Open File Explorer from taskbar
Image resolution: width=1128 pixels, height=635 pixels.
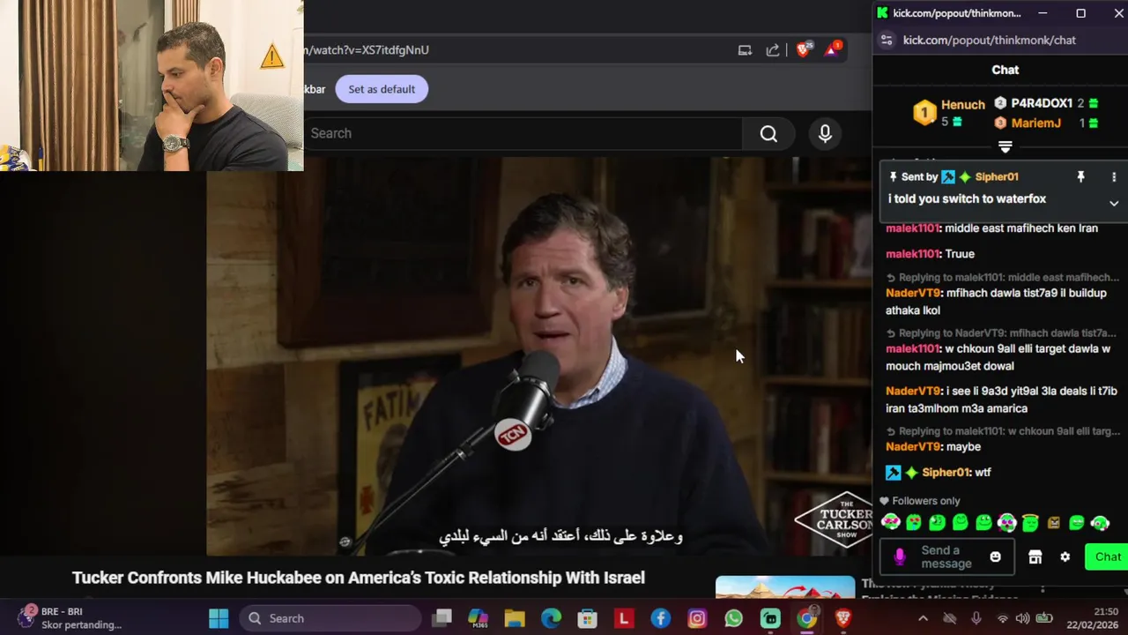click(x=515, y=618)
